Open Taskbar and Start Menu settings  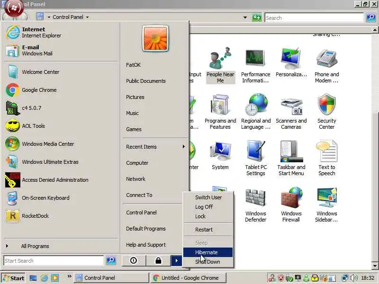291,158
